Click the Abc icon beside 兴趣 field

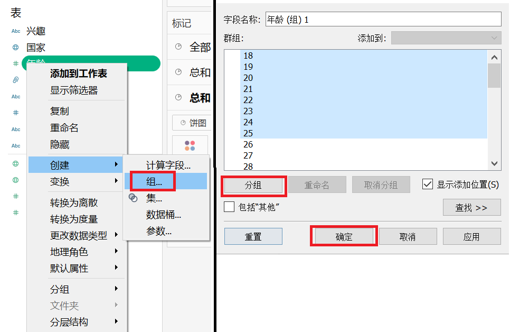tap(16, 31)
